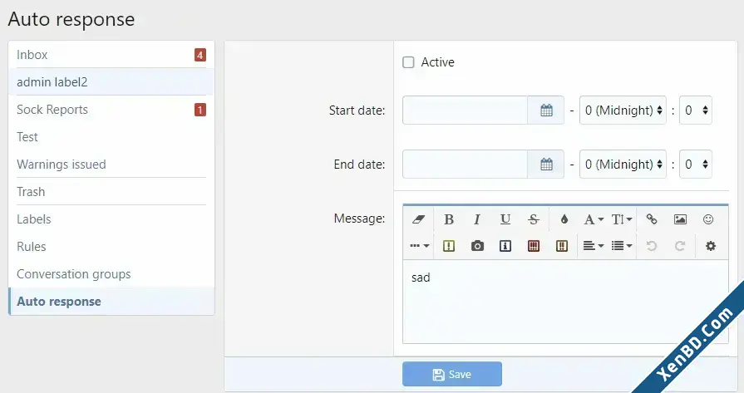Open the End date calendar picker

click(546, 165)
